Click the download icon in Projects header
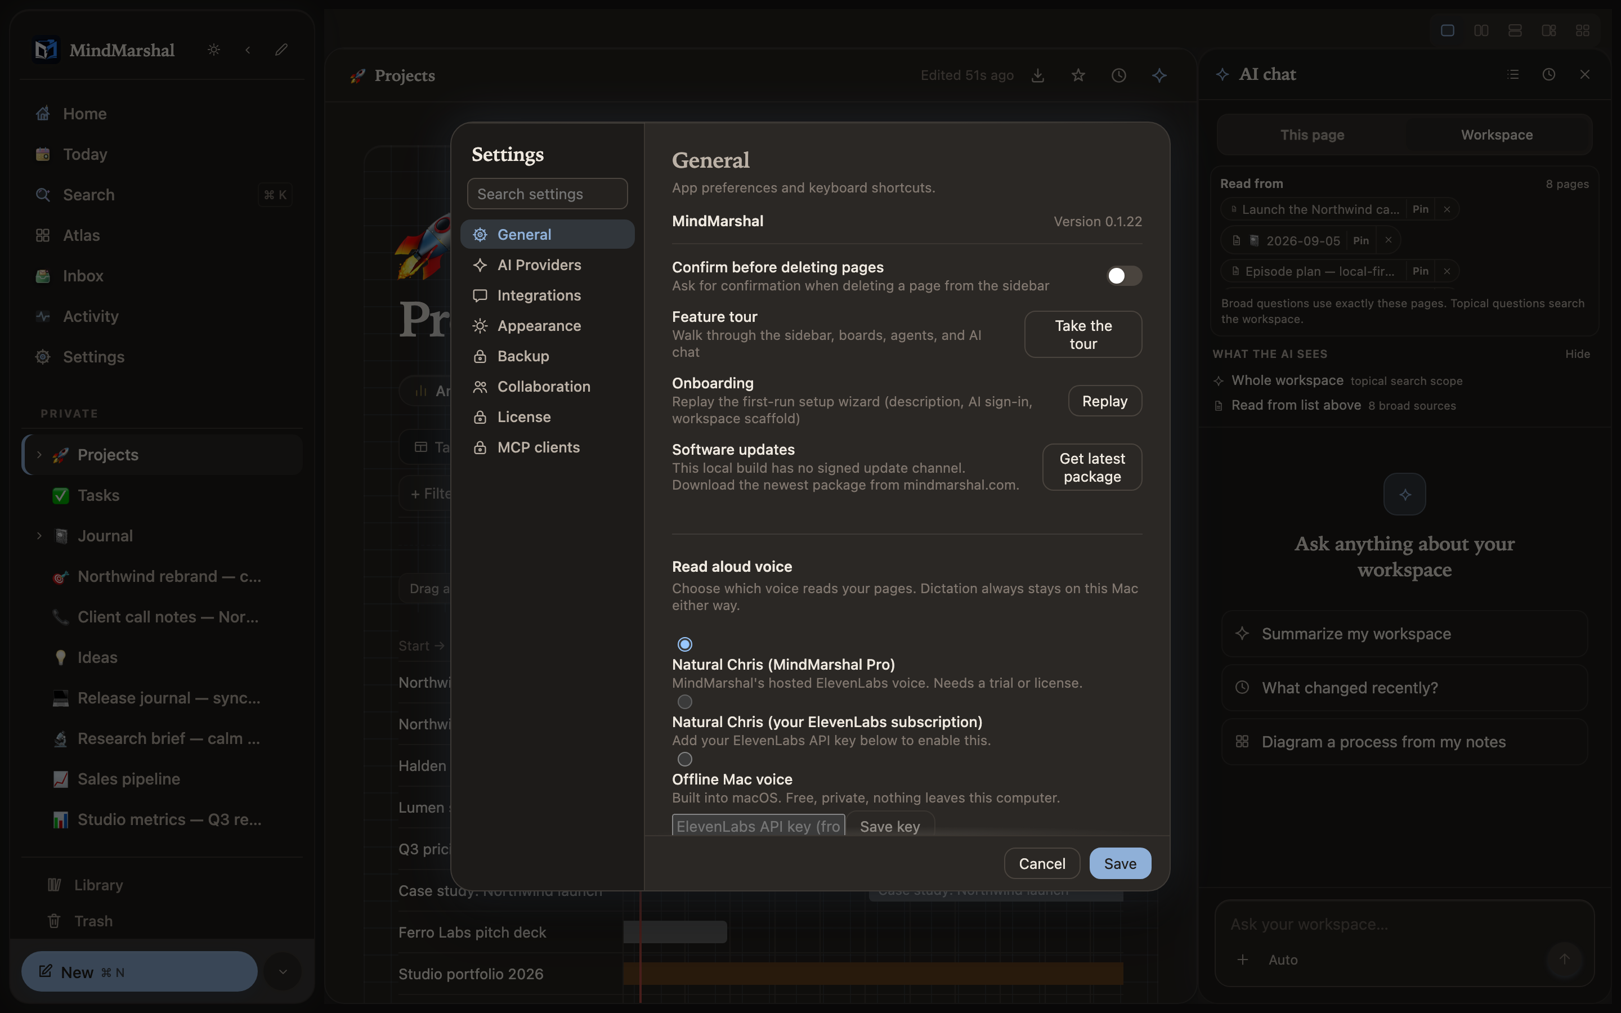This screenshot has height=1013, width=1621. click(x=1037, y=76)
